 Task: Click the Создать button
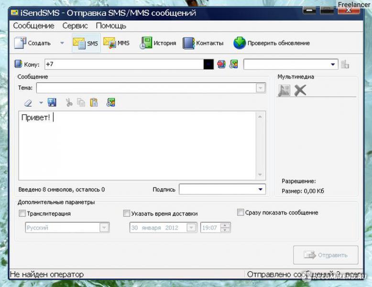click(33, 43)
